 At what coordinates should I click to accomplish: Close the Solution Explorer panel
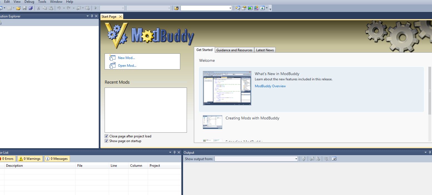coord(96,16)
